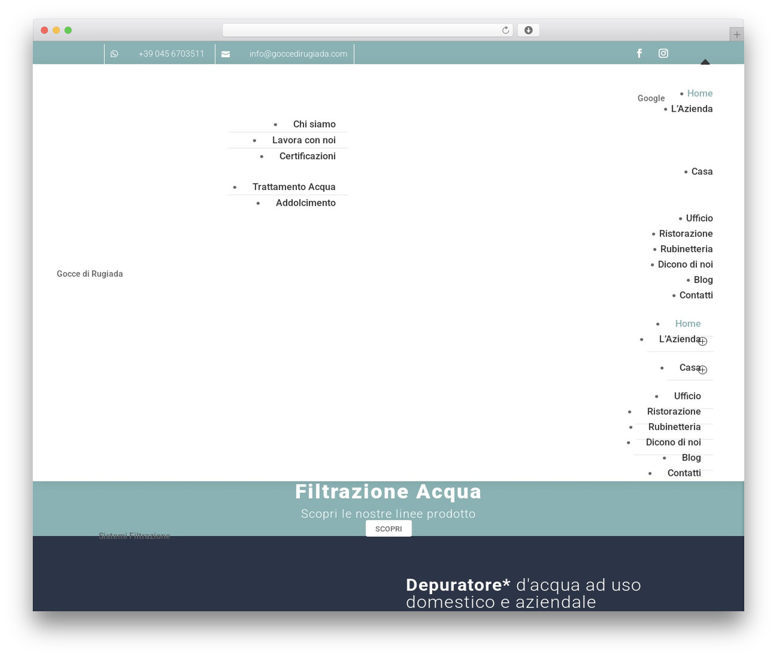777x658 pixels.
Task: Expand L'Azienda submenu via plus icon
Action: tap(702, 342)
